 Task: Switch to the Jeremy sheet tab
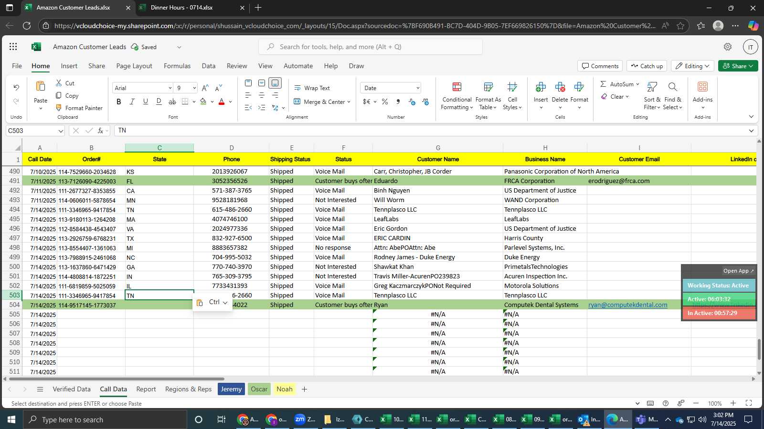[x=231, y=389]
